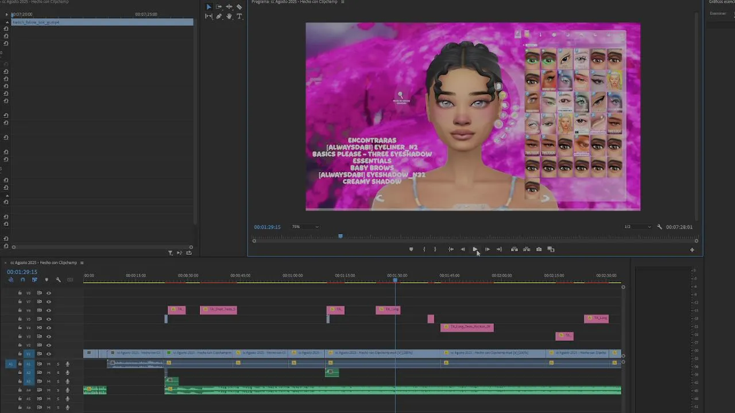This screenshot has height=413, width=735.
Task: Export frame with camera icon
Action: click(539, 249)
